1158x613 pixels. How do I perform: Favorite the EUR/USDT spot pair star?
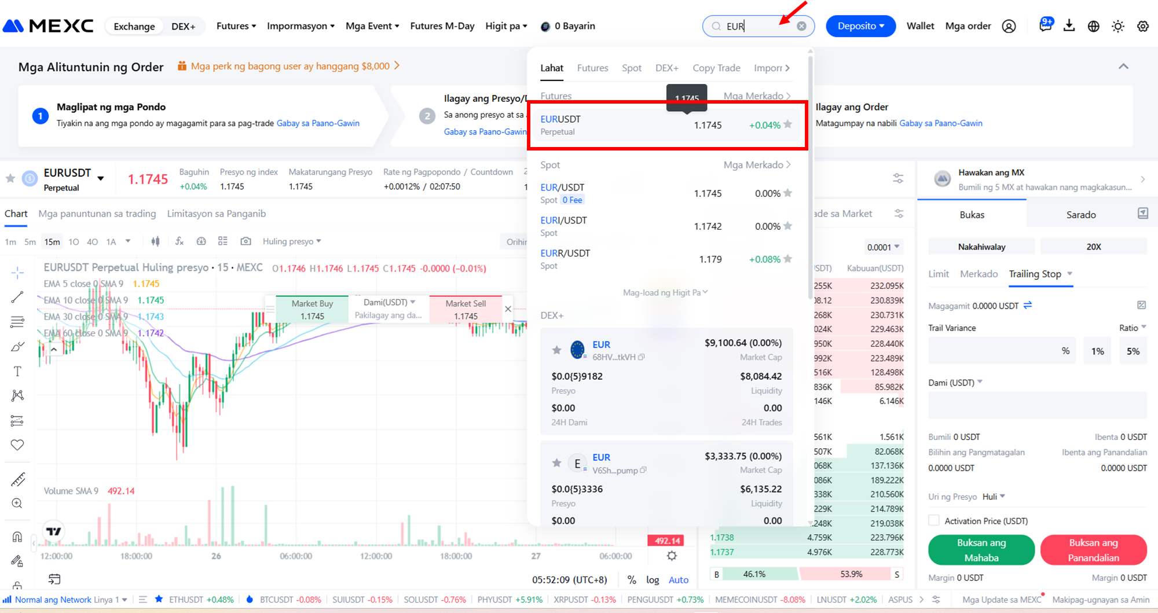click(787, 193)
